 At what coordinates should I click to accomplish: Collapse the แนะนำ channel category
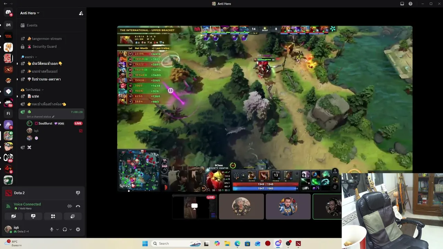point(29,57)
